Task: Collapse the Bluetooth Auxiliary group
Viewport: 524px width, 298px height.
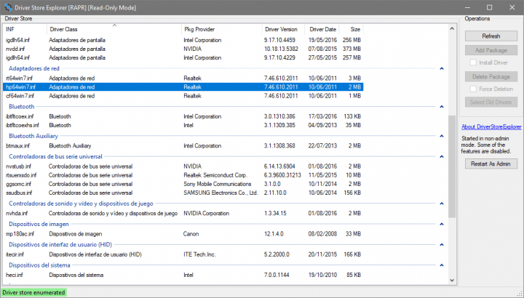Action: [442, 136]
